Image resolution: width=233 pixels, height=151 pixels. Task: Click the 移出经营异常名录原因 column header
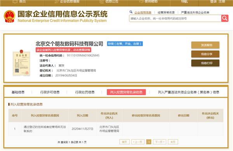click(x=146, y=116)
